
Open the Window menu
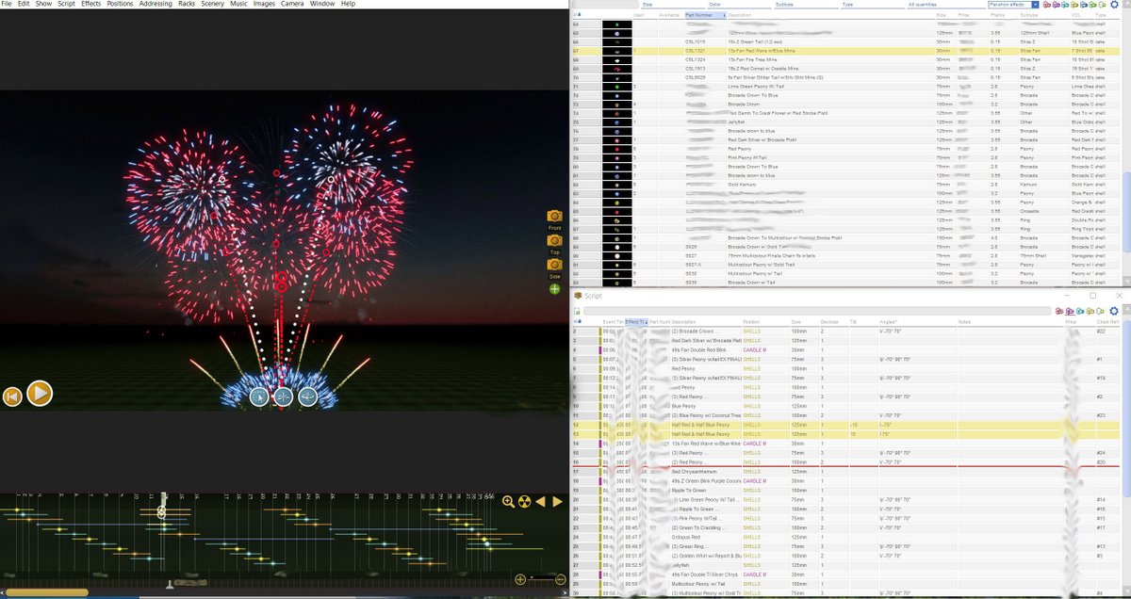coord(321,4)
